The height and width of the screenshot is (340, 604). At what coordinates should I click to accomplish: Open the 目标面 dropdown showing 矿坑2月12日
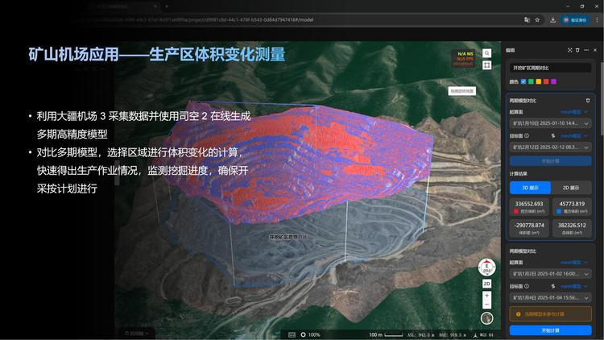click(x=551, y=147)
